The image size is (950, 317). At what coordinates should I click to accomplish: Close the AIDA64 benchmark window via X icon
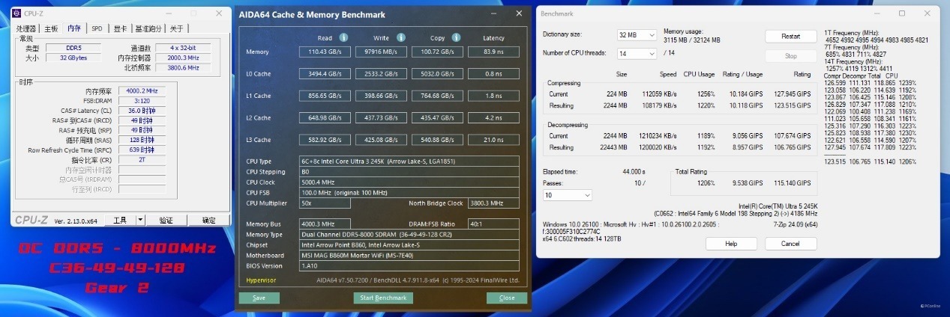tap(519, 13)
